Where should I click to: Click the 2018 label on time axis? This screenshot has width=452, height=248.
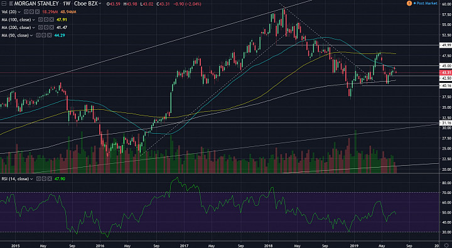coord(269,245)
